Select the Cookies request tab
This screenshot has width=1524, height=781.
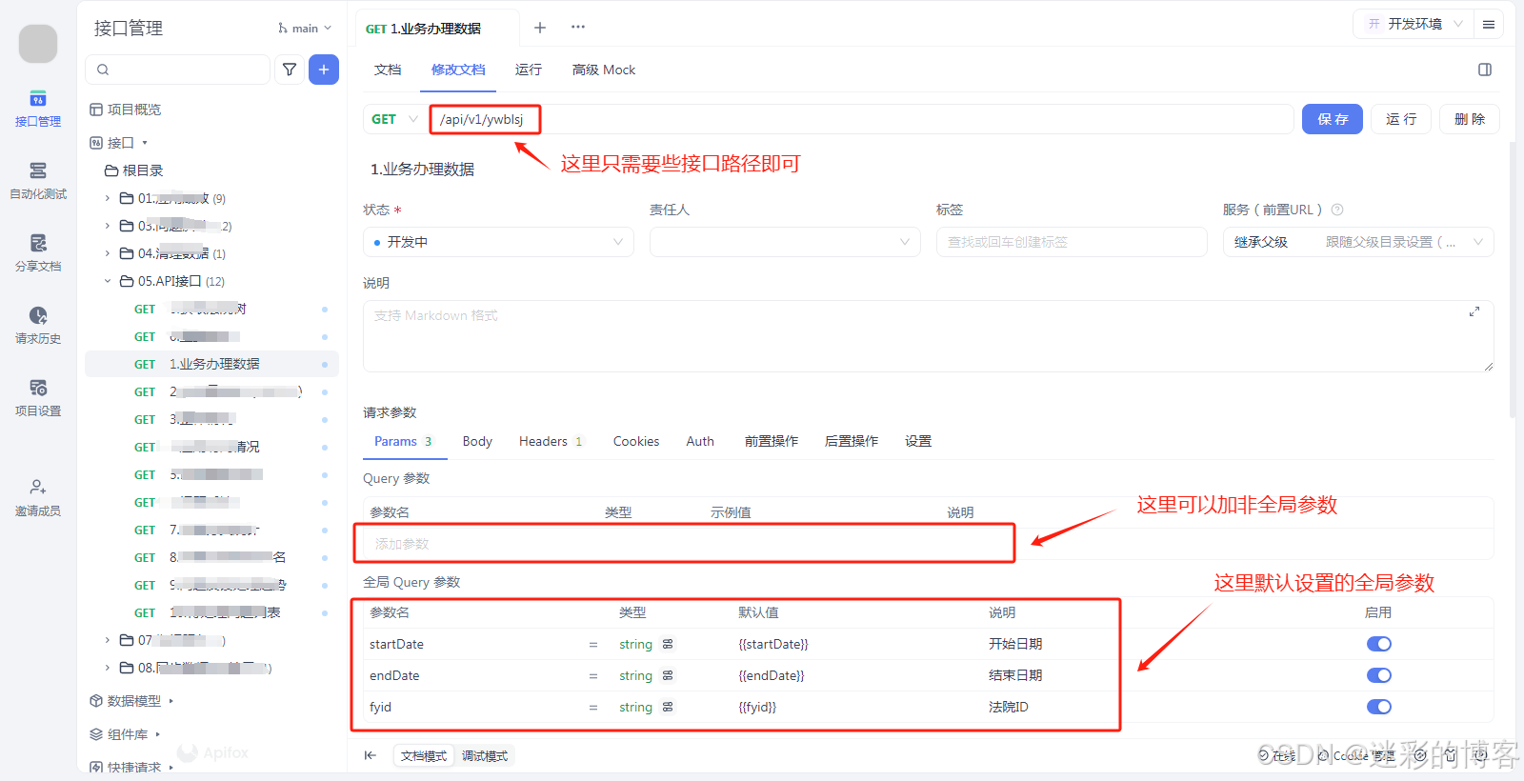coord(636,441)
